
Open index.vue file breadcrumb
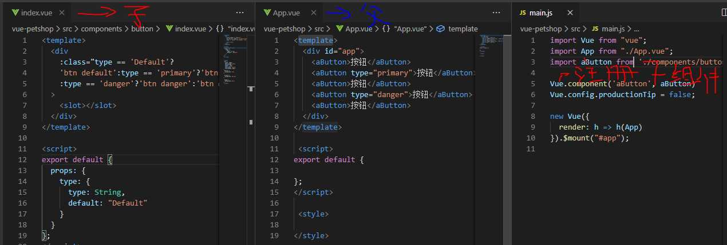point(185,29)
